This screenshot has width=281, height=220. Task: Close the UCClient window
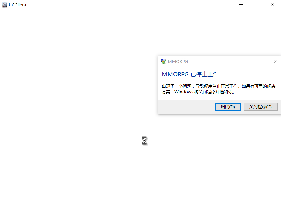point(273,5)
